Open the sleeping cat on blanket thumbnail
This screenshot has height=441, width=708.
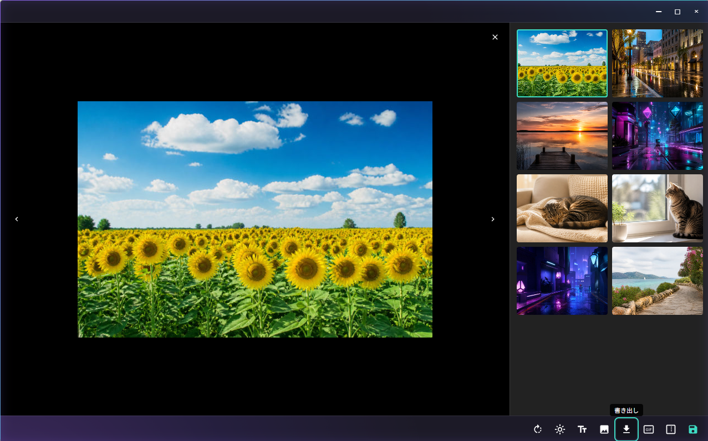click(x=562, y=208)
